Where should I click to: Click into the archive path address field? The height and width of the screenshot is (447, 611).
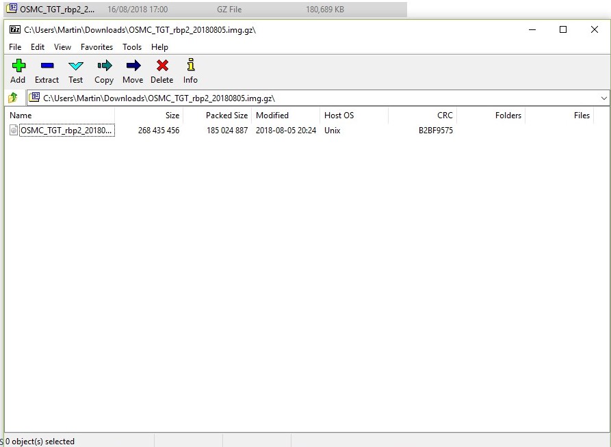pos(317,98)
